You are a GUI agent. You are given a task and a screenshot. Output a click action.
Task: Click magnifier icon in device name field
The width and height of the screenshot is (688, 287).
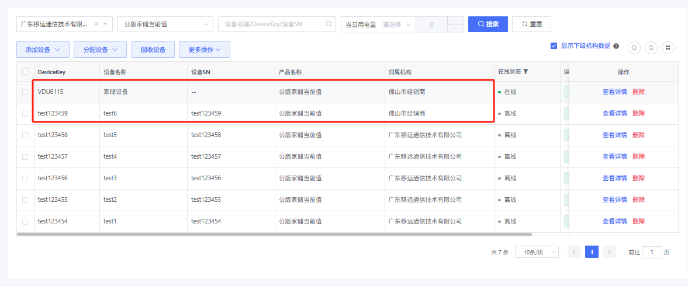(329, 24)
